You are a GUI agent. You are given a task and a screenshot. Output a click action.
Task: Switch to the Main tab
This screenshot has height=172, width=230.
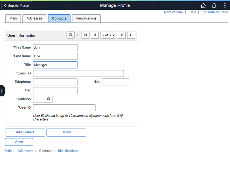(x=13, y=18)
